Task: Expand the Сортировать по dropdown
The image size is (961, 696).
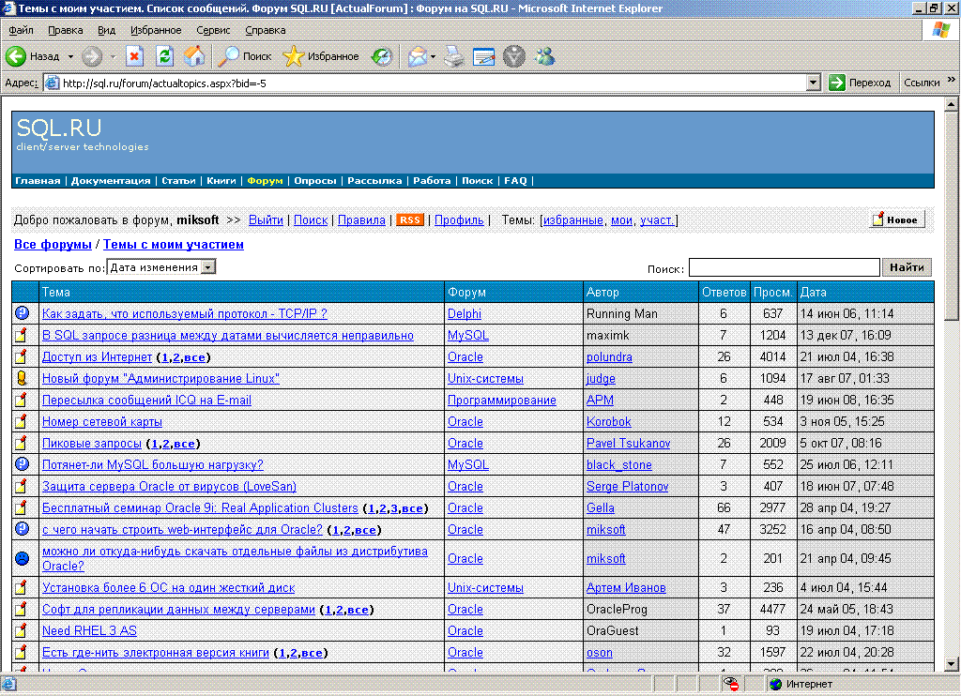Action: (x=208, y=267)
